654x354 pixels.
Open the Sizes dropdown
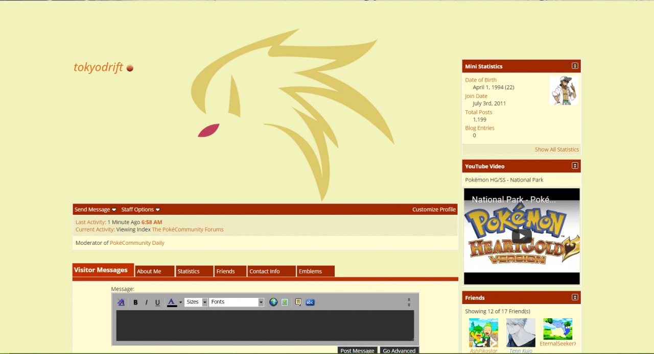196,302
